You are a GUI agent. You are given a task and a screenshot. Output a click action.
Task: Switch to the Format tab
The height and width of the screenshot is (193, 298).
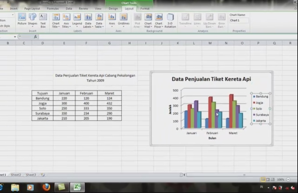click(145, 9)
